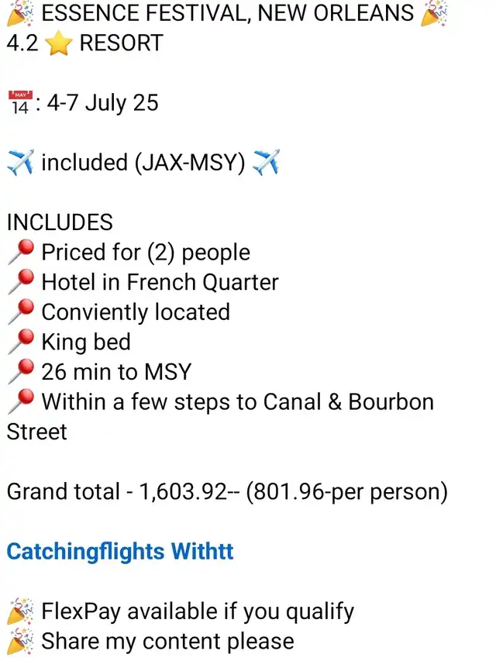Click the airplane emoji after (JAX-MSY)

(266, 162)
